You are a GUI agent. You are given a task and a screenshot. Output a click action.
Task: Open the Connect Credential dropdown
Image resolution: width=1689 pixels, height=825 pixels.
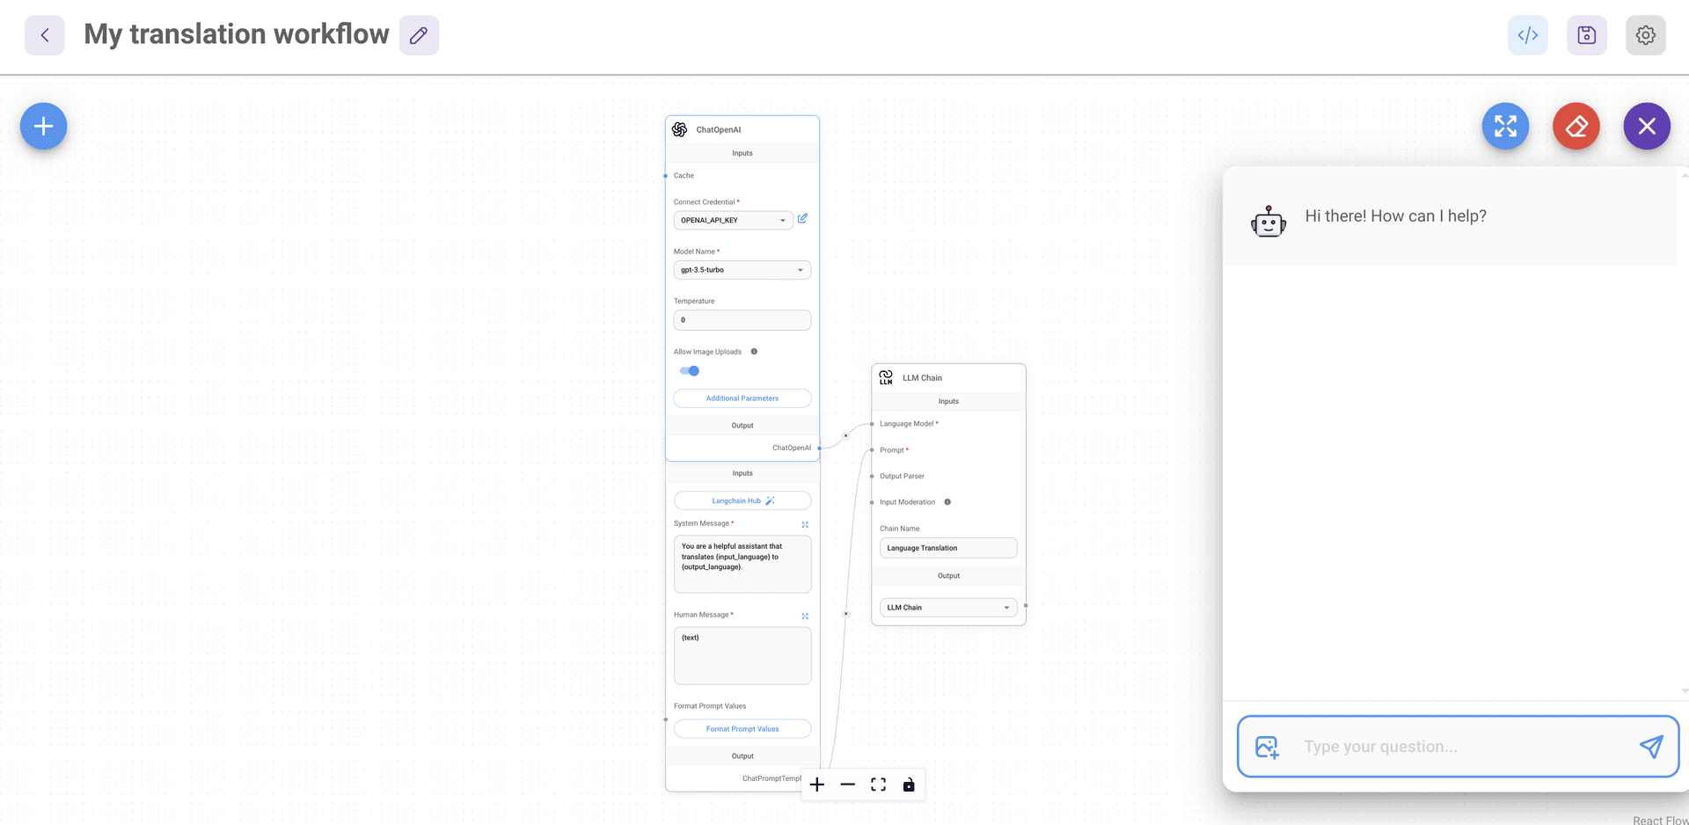(x=733, y=221)
